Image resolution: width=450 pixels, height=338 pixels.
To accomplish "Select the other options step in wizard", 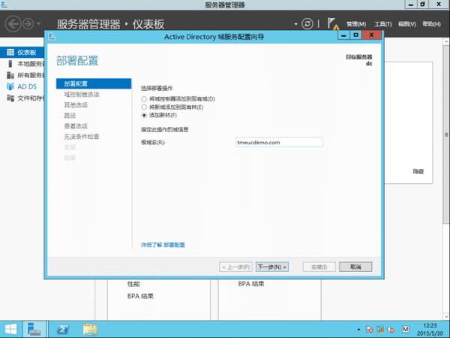I will [76, 105].
